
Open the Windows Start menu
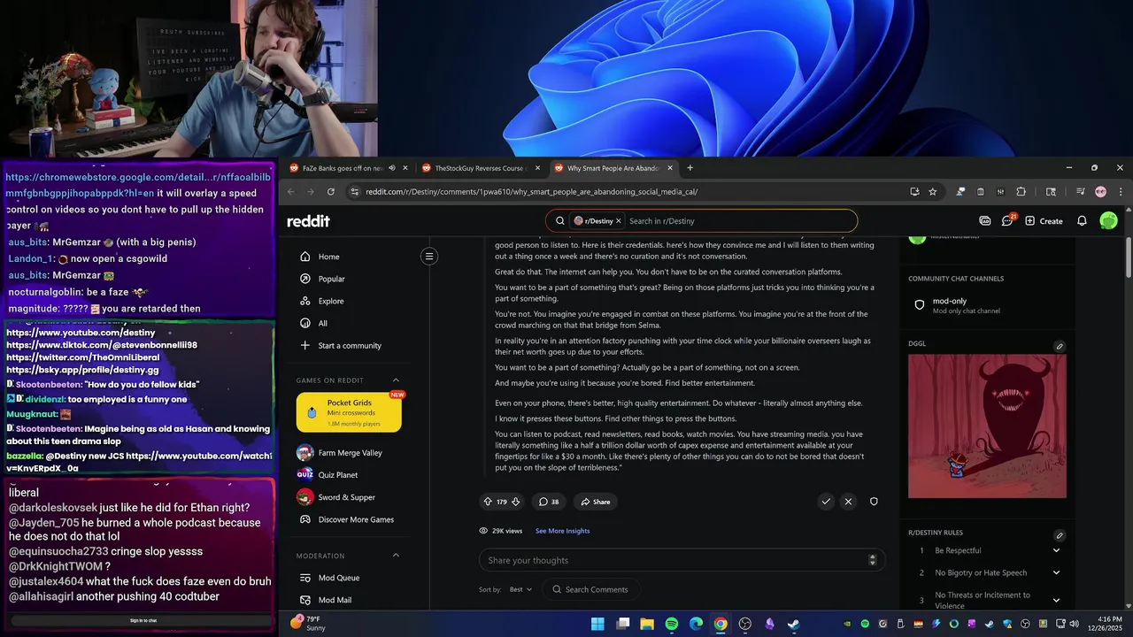pyautogui.click(x=597, y=624)
